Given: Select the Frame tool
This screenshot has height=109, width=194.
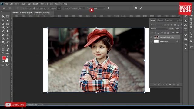Looking at the screenshot, I should pyautogui.click(x=8, y=24).
